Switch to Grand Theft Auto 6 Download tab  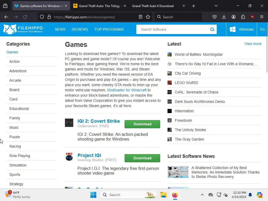pyautogui.click(x=153, y=6)
